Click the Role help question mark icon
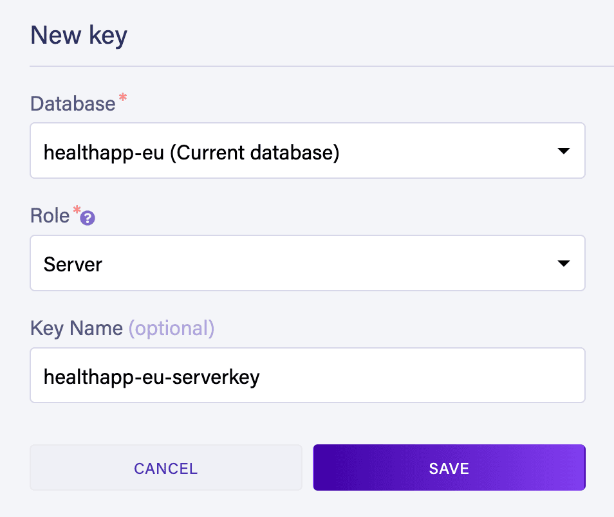 click(x=88, y=219)
